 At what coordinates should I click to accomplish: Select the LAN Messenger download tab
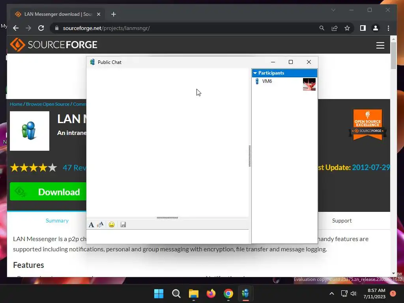[58, 14]
